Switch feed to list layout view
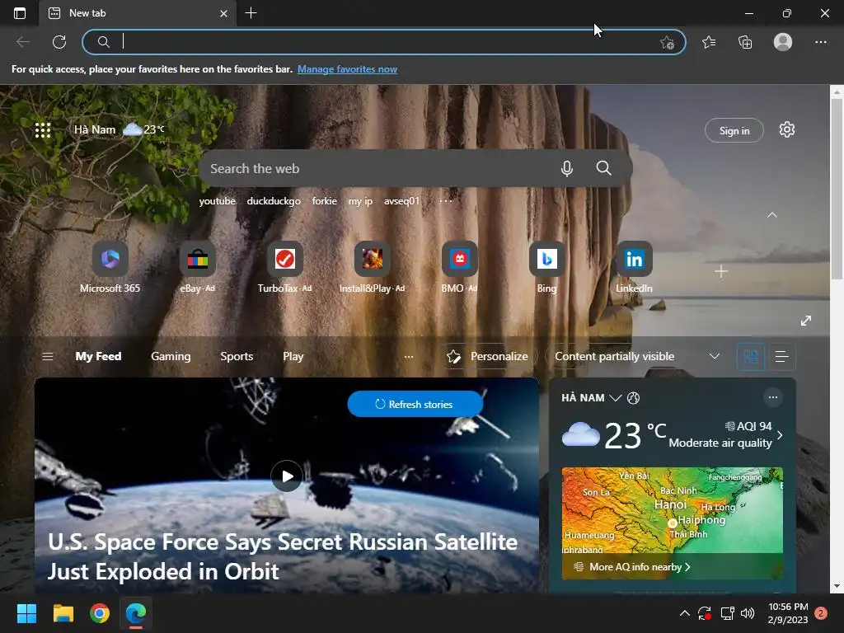Screen dimensions: 844x633 (781, 356)
